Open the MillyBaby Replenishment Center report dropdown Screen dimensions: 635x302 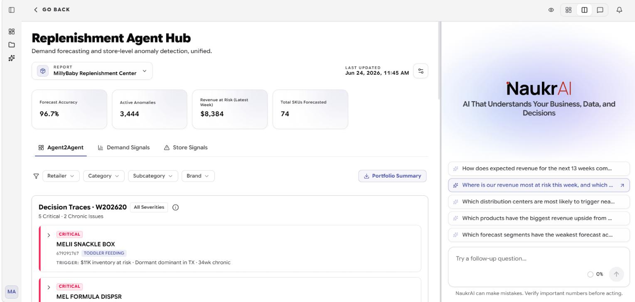(92, 71)
